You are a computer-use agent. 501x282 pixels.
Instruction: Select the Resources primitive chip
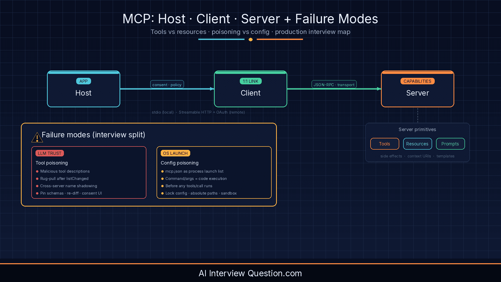417,144
